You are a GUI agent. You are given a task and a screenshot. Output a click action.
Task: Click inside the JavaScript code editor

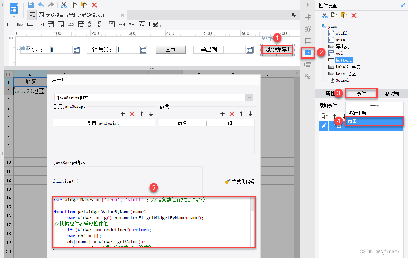pyautogui.click(x=152, y=222)
